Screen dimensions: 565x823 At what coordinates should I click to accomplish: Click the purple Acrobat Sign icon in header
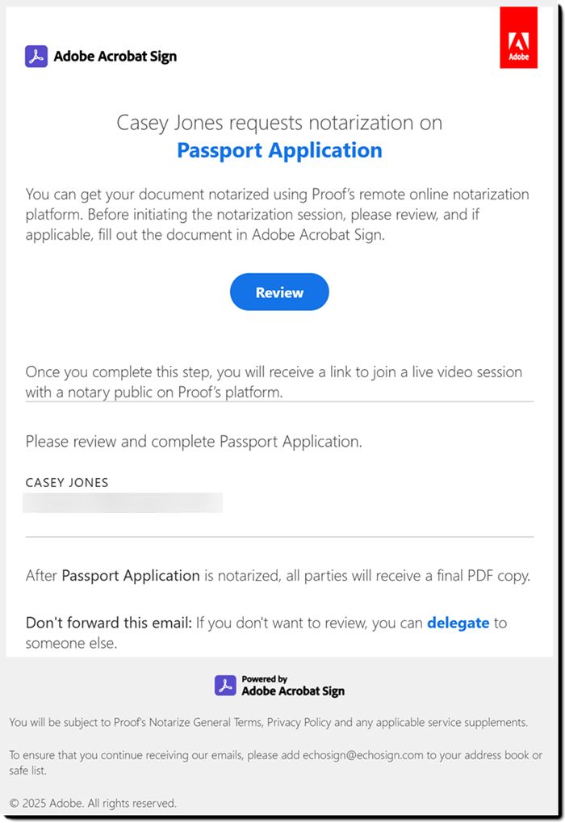(x=36, y=56)
